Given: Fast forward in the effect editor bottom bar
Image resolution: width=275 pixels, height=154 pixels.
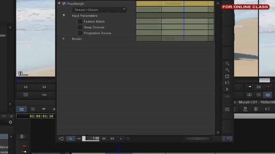Looking at the screenshot, I should [x=113, y=139].
